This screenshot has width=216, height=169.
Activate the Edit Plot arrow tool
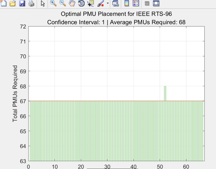(43, 3)
